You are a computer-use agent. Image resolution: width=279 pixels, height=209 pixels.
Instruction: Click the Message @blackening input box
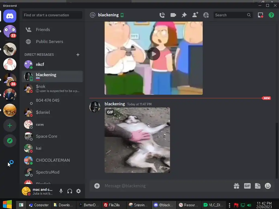pyautogui.click(x=167, y=186)
